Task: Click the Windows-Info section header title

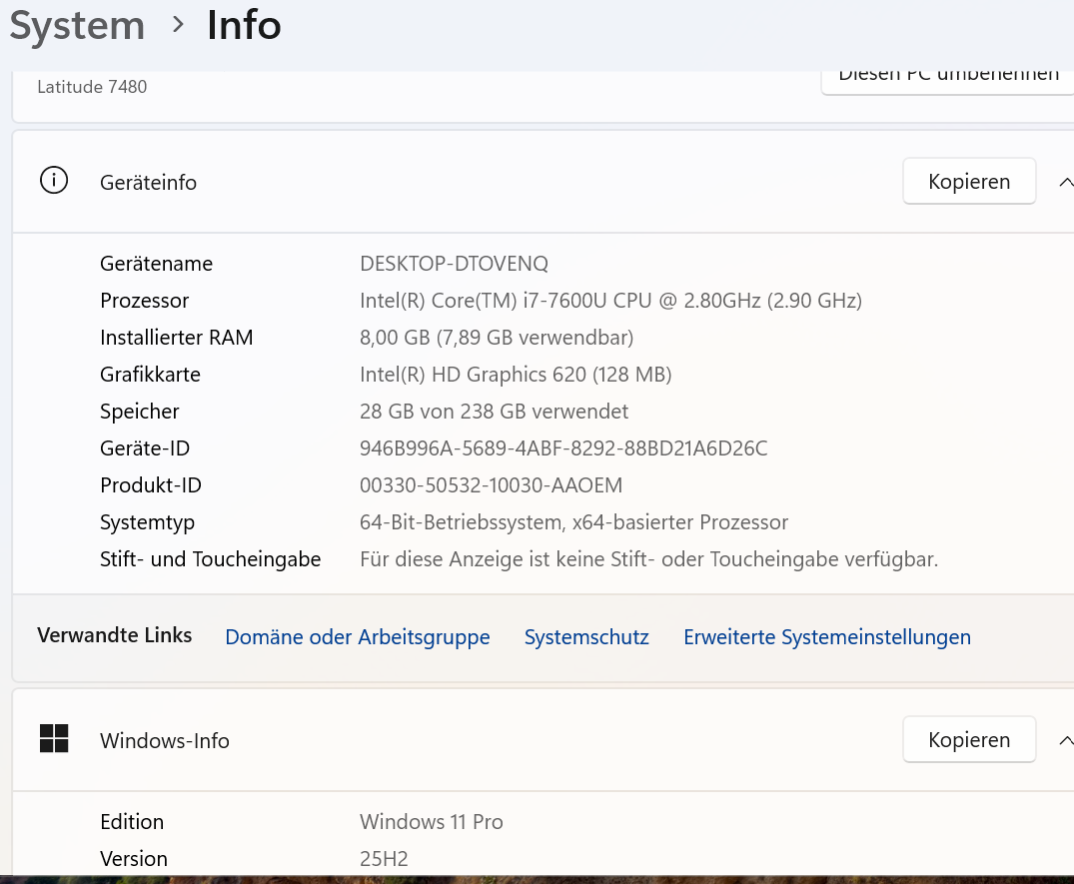Action: point(165,740)
